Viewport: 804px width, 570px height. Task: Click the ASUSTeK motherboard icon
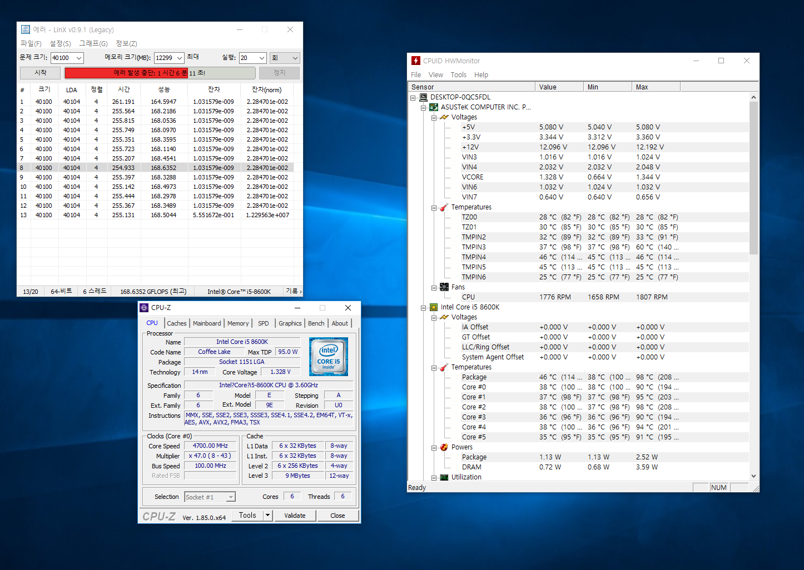pyautogui.click(x=434, y=107)
